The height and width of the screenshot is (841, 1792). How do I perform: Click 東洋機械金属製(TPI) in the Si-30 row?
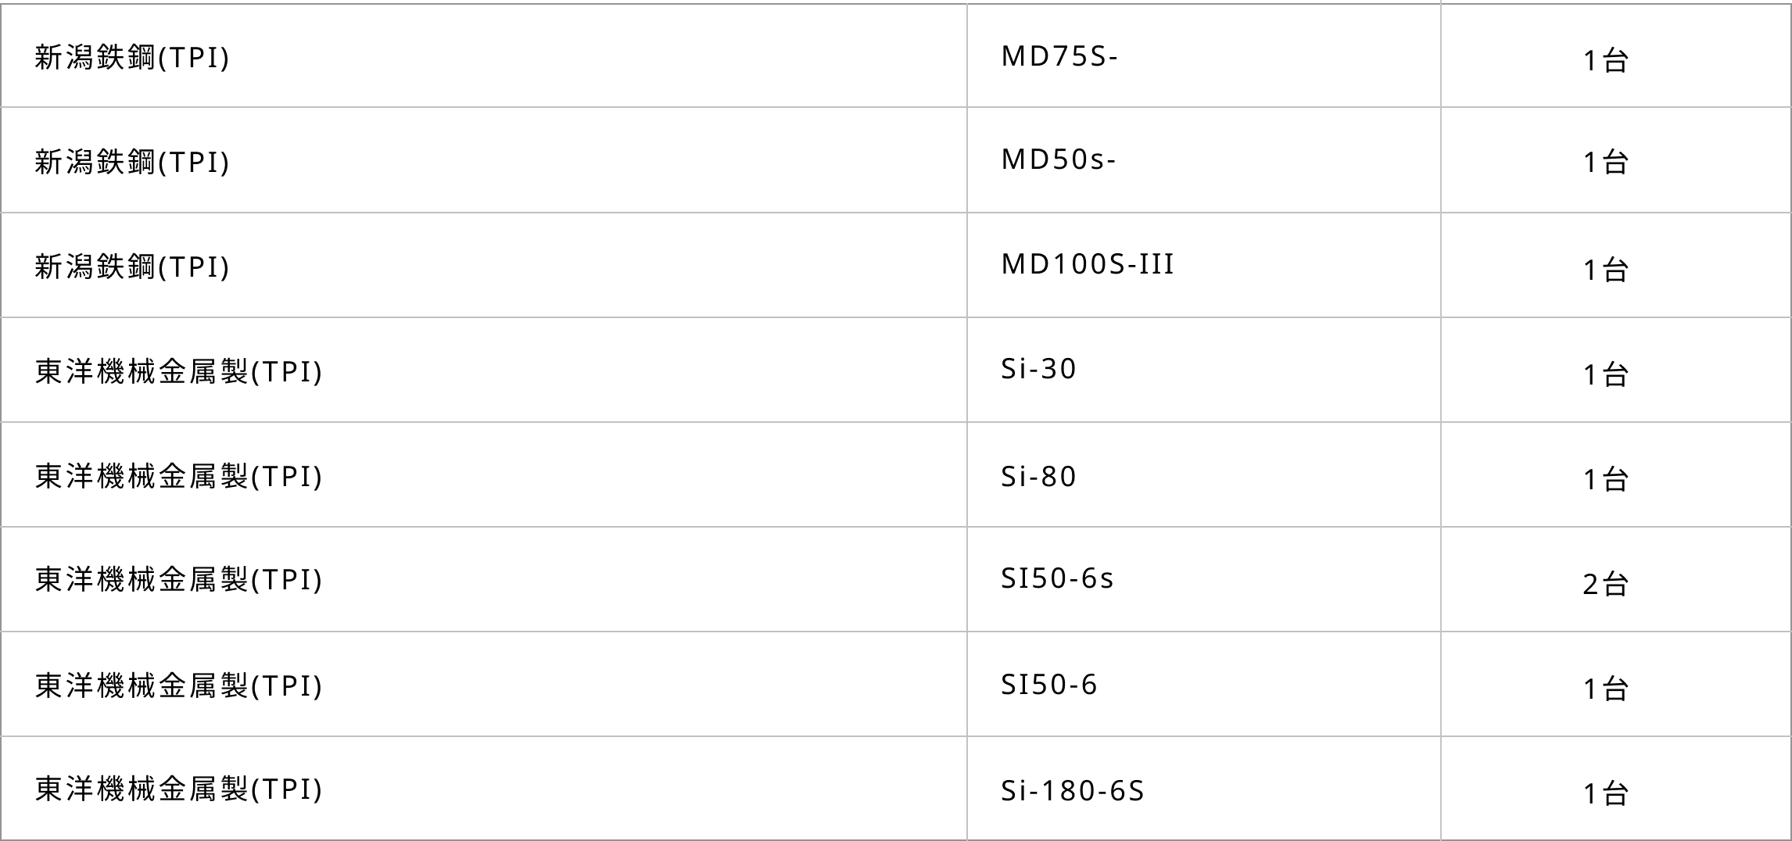178,371
